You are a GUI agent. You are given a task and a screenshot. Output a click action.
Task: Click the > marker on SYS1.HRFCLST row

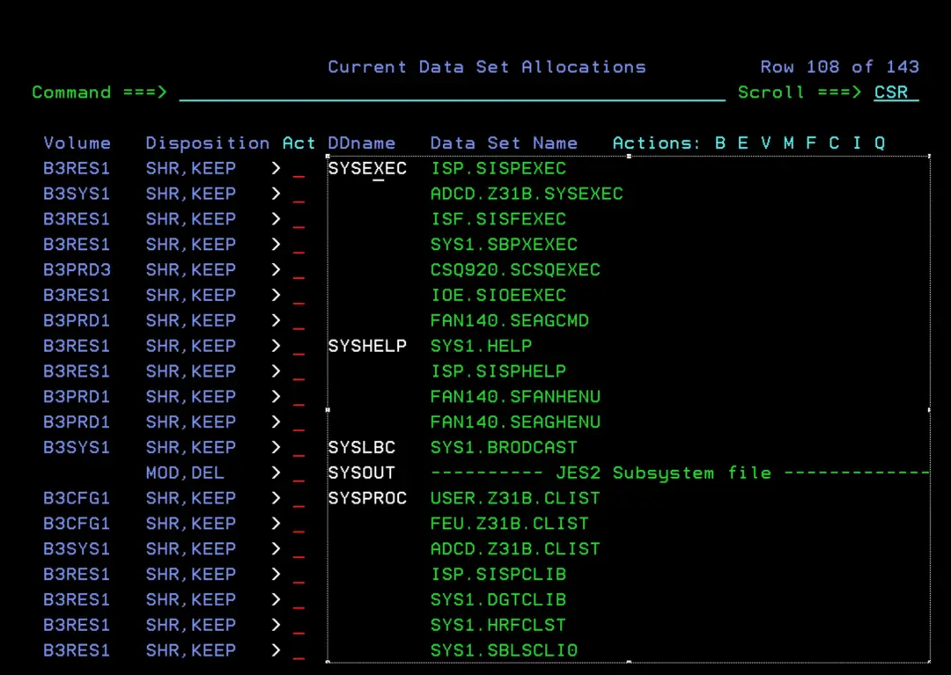click(x=276, y=625)
